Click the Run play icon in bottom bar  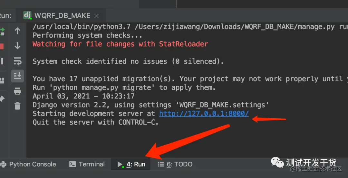[120, 165]
